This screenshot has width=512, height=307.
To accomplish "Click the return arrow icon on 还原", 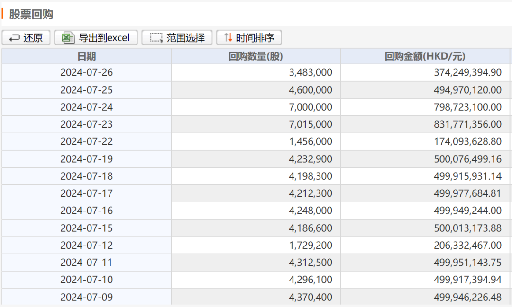I will (14, 38).
